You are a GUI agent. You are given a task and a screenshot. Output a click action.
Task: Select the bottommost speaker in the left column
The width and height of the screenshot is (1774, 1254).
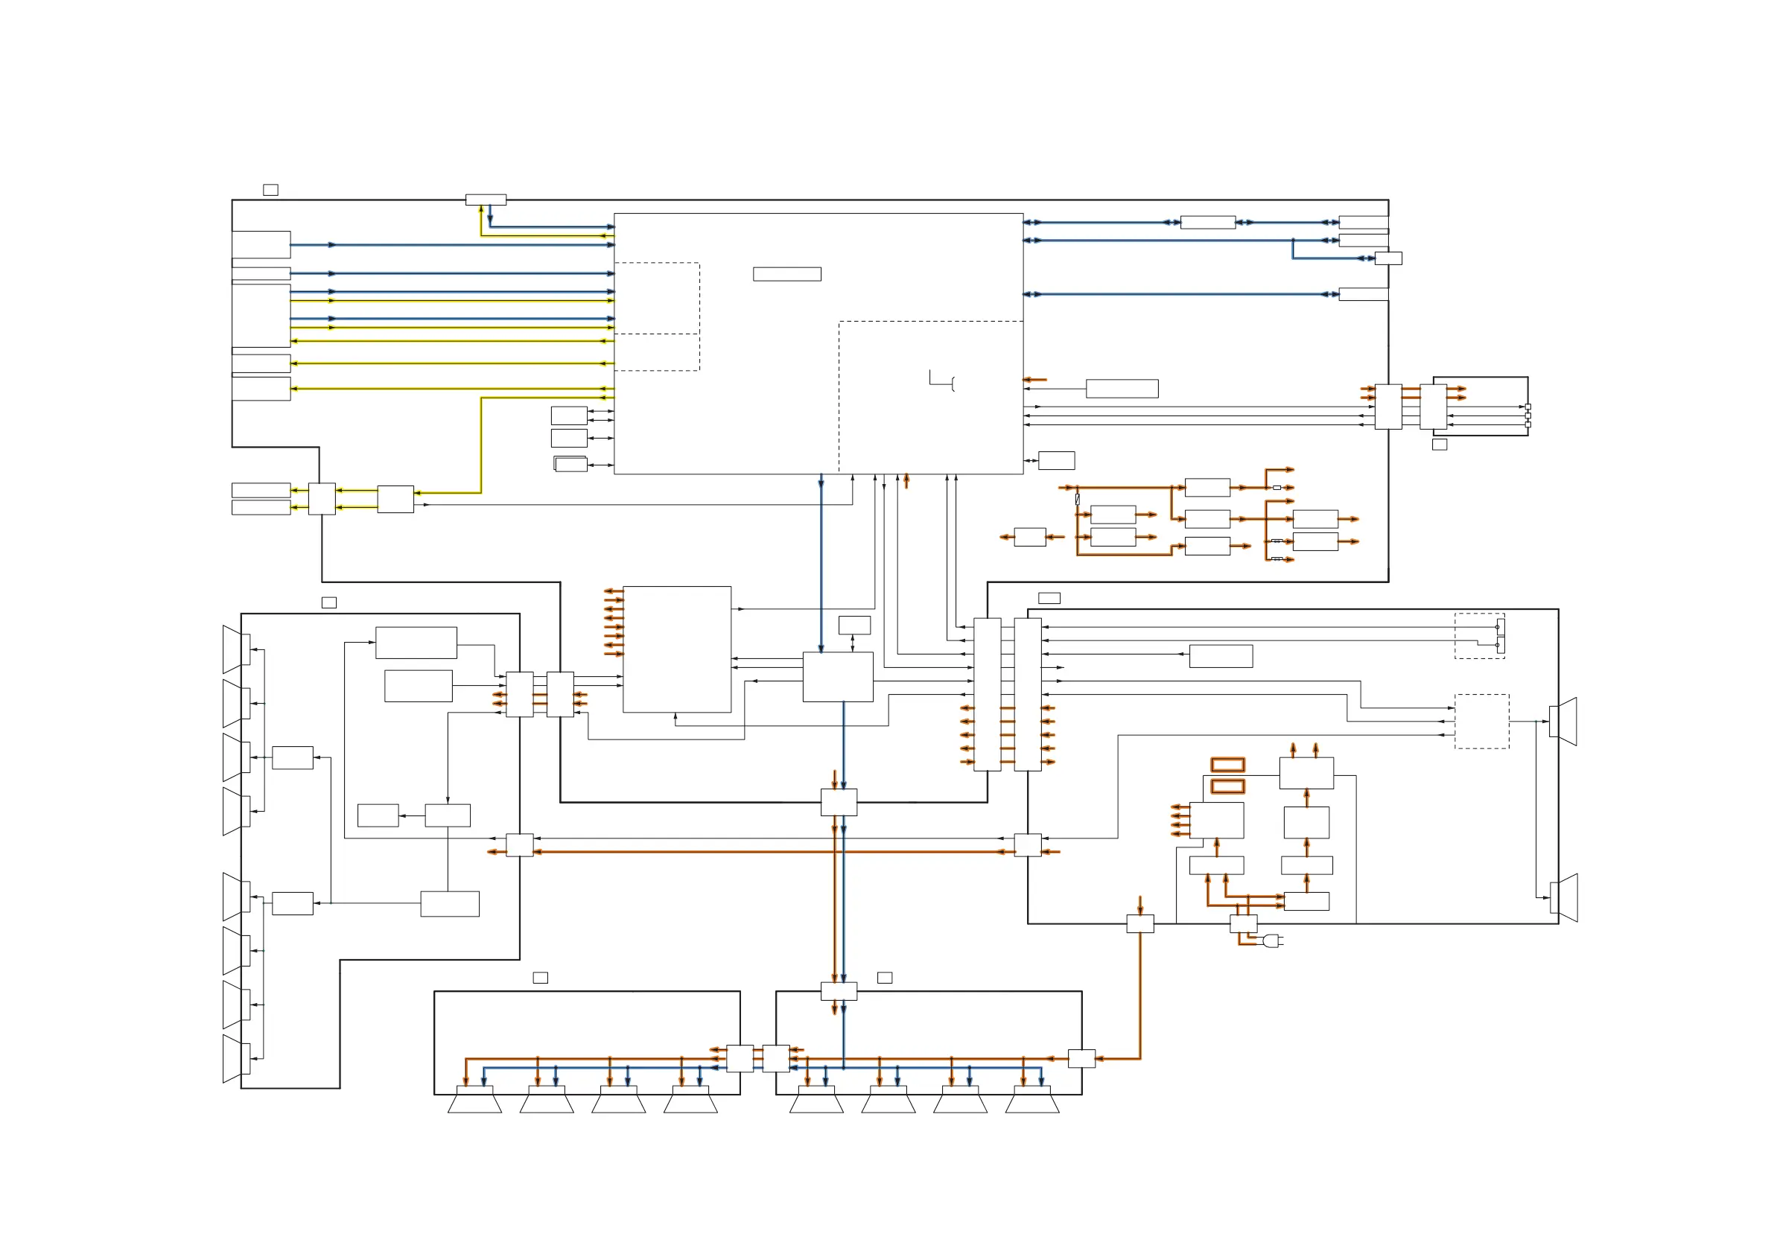coord(235,1058)
